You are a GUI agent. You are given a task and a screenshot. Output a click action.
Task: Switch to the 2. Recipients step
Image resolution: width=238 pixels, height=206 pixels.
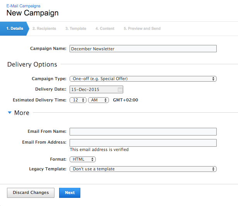pos(44,29)
